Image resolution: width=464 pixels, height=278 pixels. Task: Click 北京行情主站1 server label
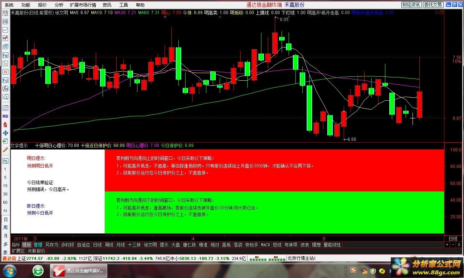(x=302, y=258)
